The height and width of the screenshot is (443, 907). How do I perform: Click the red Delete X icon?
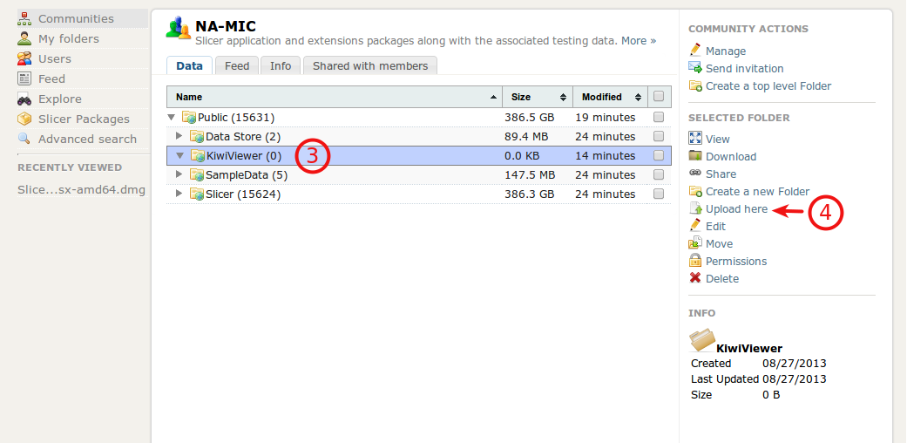(695, 278)
